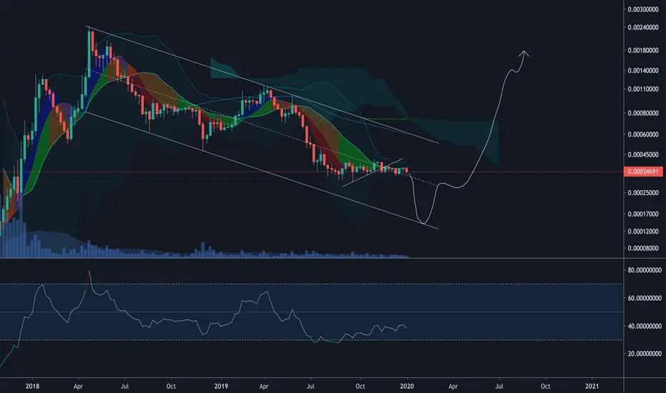The image size is (666, 393).
Task: Select the dotted channel midline
Action: [x=262, y=127]
